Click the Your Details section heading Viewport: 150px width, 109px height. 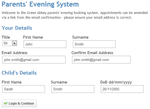click(17, 28)
